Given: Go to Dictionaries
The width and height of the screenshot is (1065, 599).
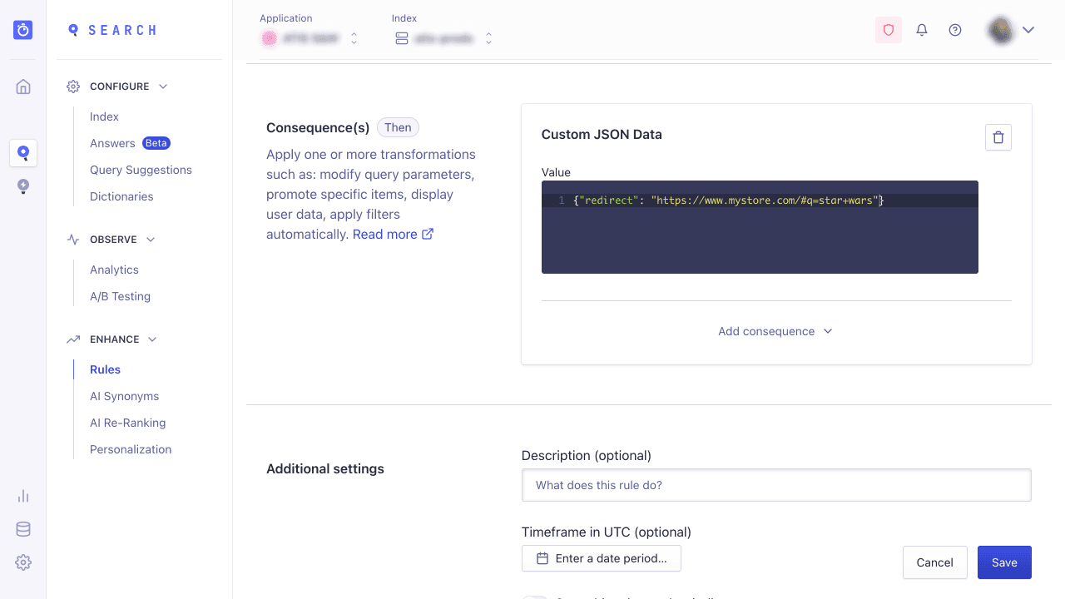Looking at the screenshot, I should point(121,196).
